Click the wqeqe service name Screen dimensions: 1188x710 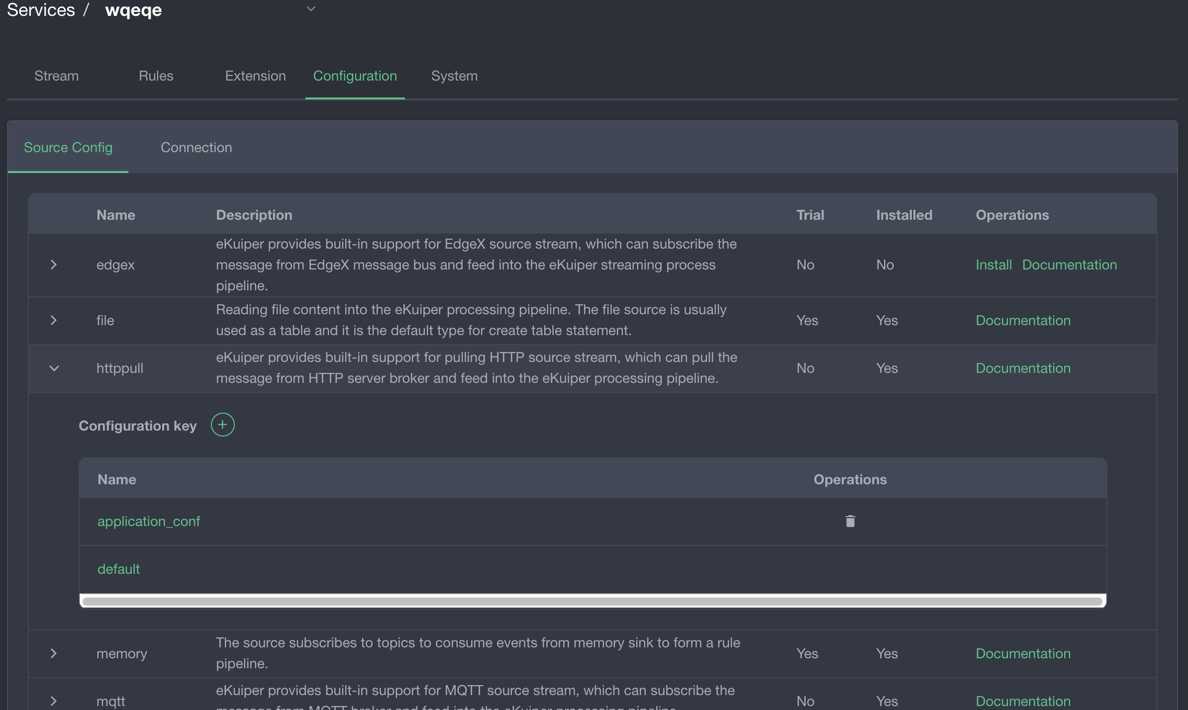[x=133, y=10]
